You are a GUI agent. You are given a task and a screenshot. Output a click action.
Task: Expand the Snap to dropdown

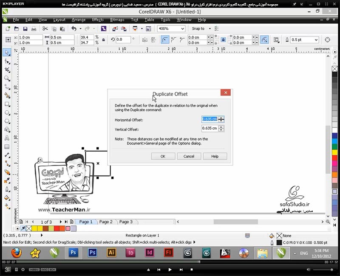point(210,28)
